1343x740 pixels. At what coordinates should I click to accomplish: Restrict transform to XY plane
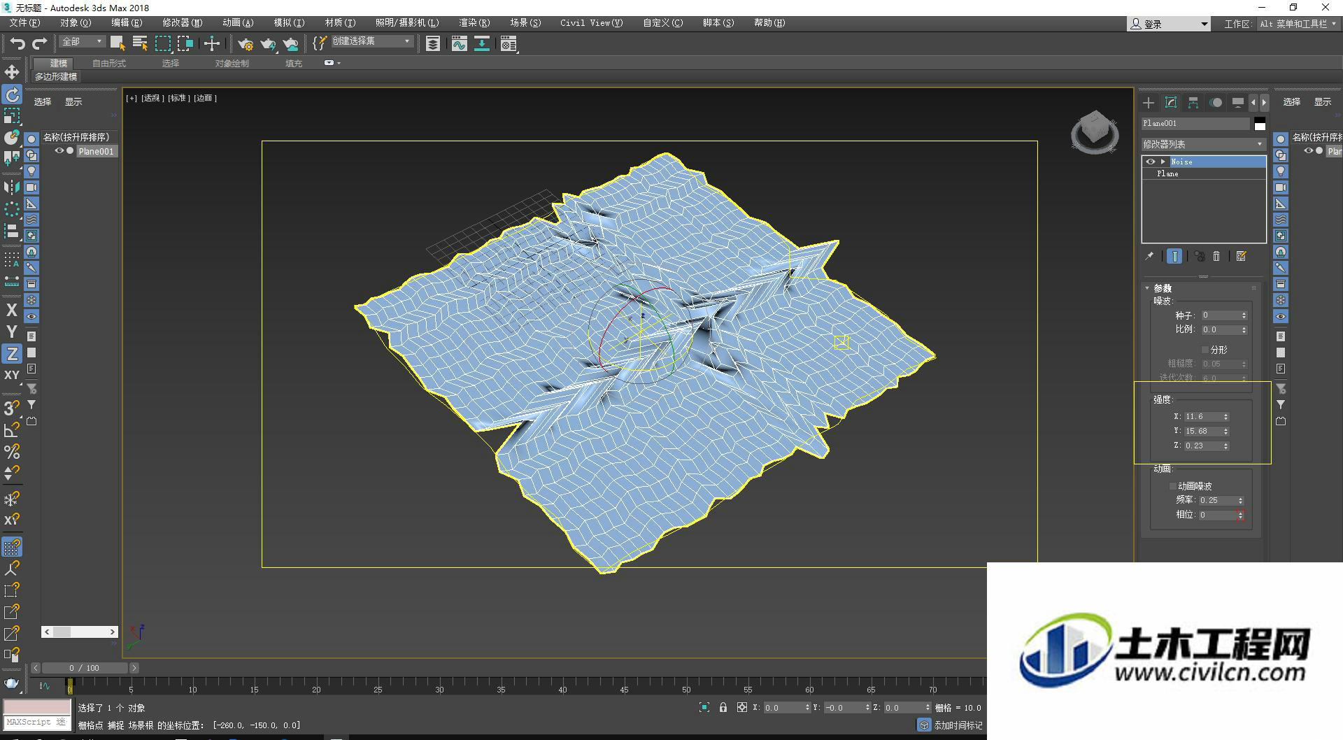click(12, 375)
